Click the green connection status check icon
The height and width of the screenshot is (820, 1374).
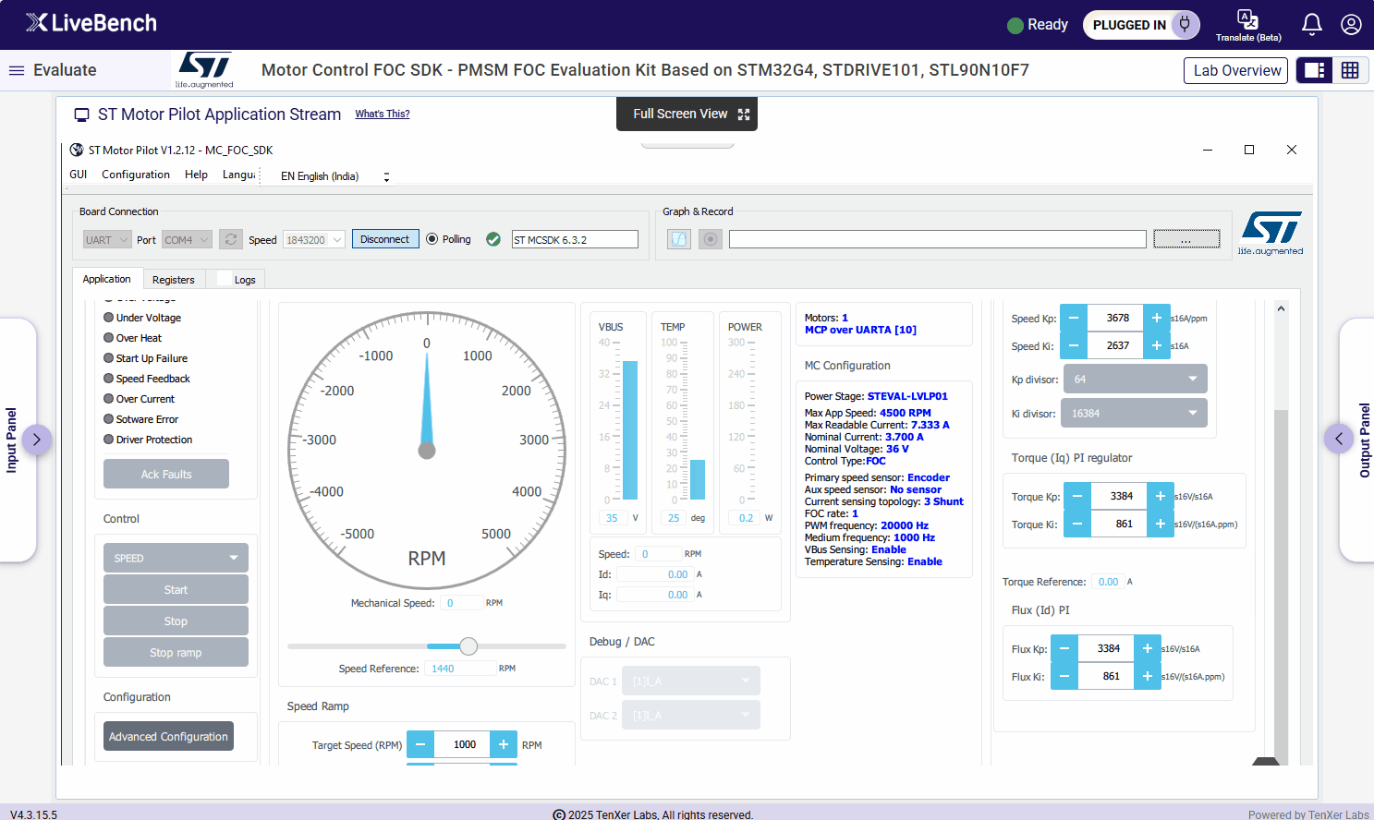[493, 239]
